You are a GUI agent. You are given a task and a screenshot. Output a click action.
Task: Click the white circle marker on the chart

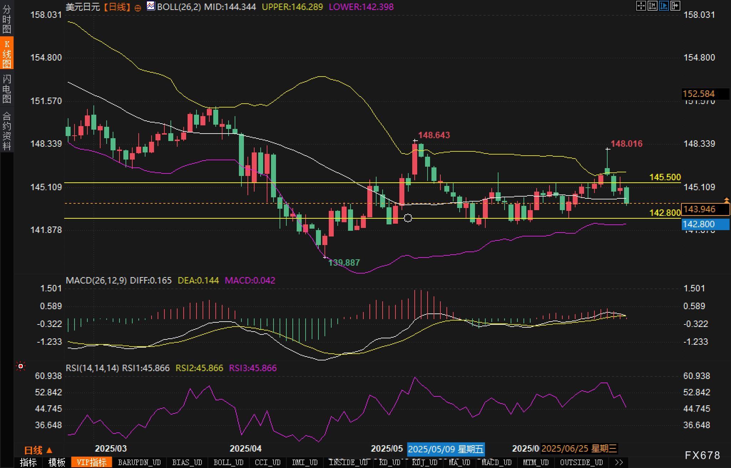pos(408,218)
